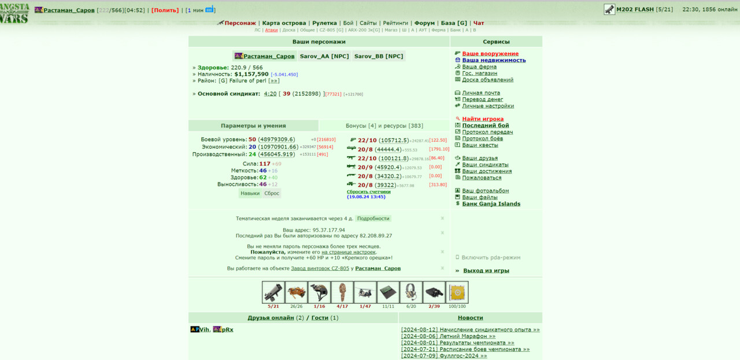Click magnifier icon beside 'Найти игрока'
This screenshot has height=360, width=740.
[x=458, y=119]
